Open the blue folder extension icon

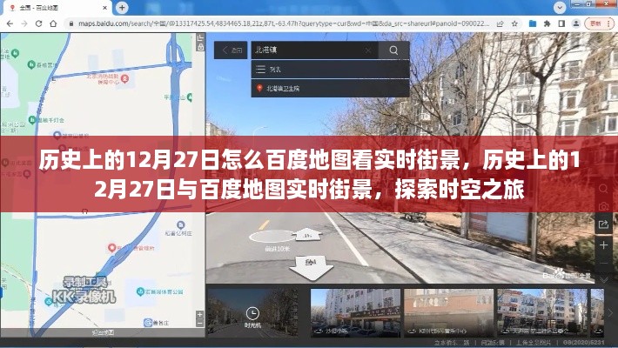[533, 23]
